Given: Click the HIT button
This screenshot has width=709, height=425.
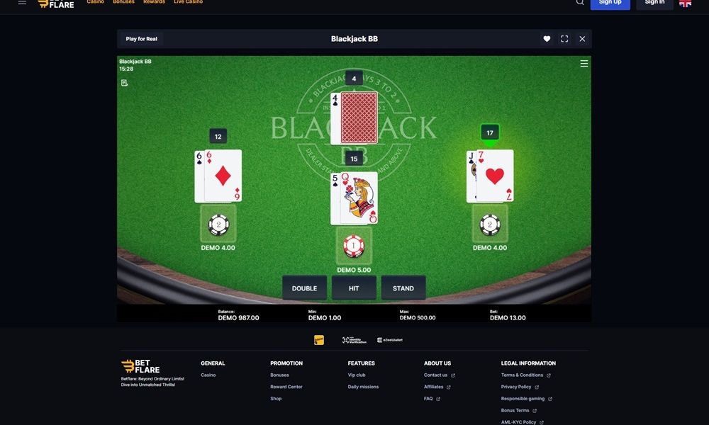Looking at the screenshot, I should [354, 288].
